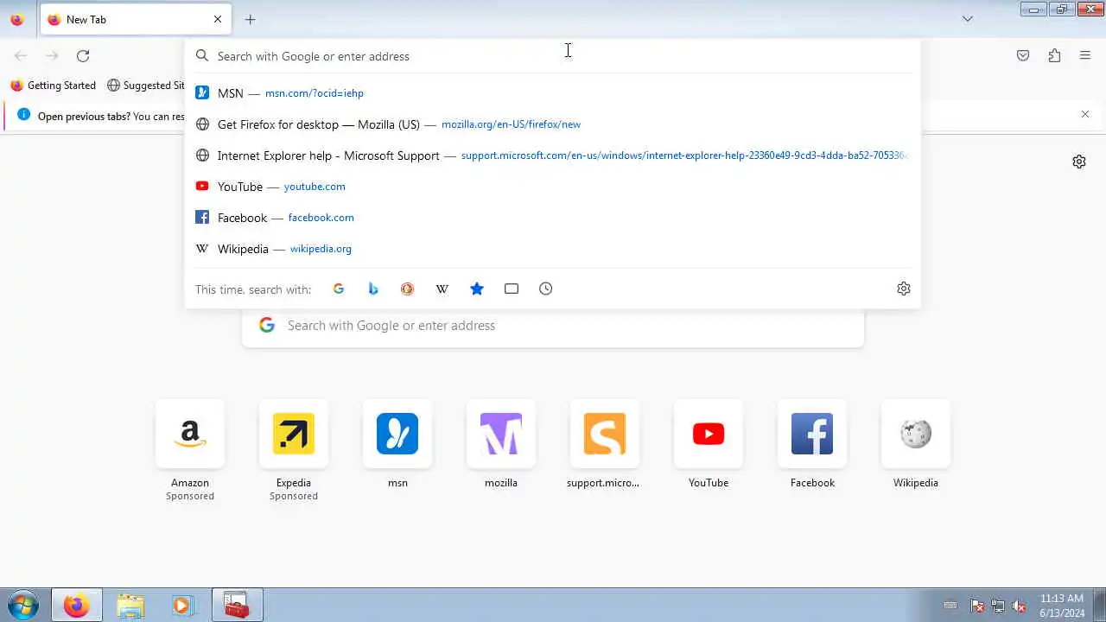Click the forward navigation arrow

(x=52, y=56)
